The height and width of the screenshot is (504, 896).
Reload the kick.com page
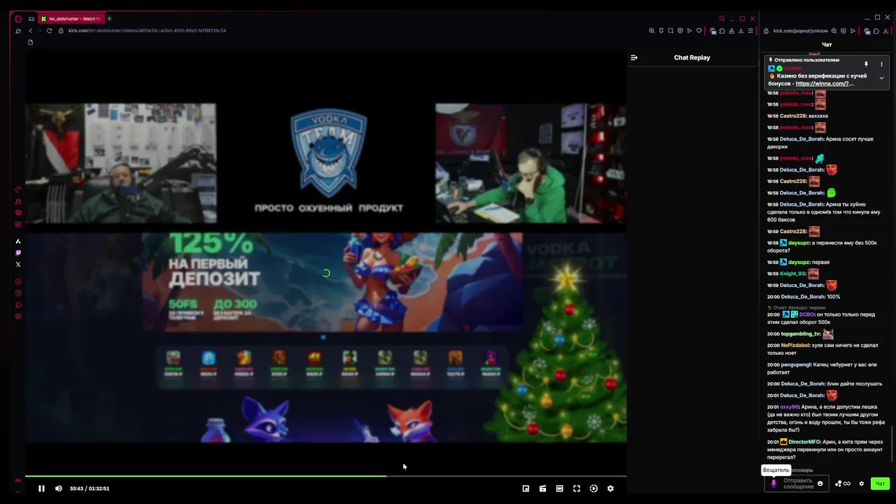click(x=49, y=31)
